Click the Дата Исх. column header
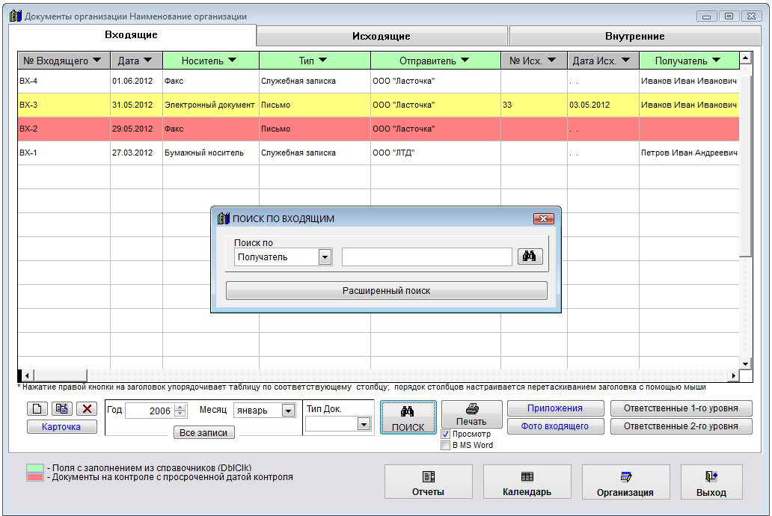The image size is (772, 516). [603, 61]
